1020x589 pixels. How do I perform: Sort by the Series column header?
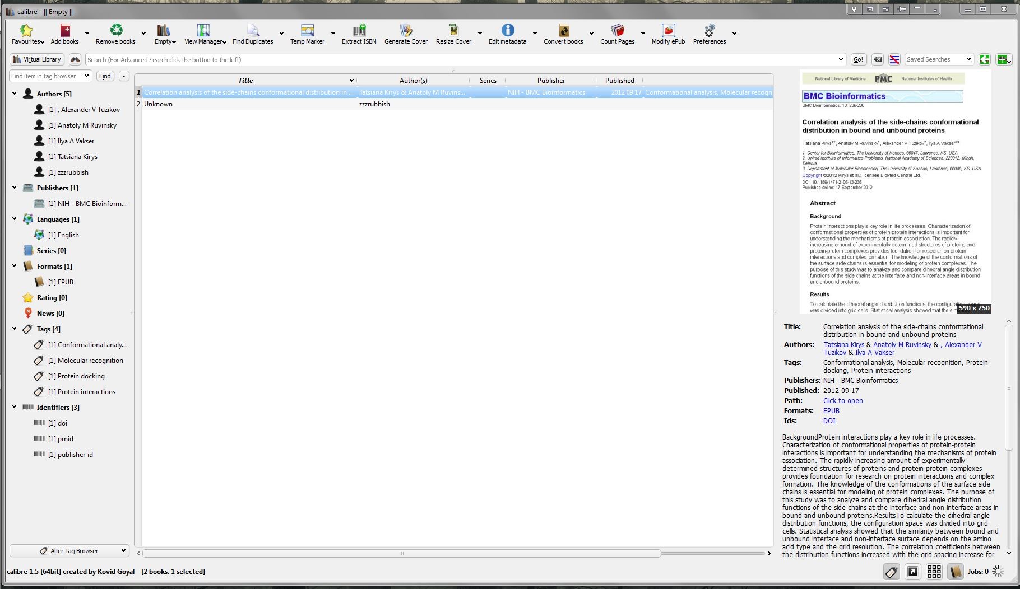click(488, 81)
